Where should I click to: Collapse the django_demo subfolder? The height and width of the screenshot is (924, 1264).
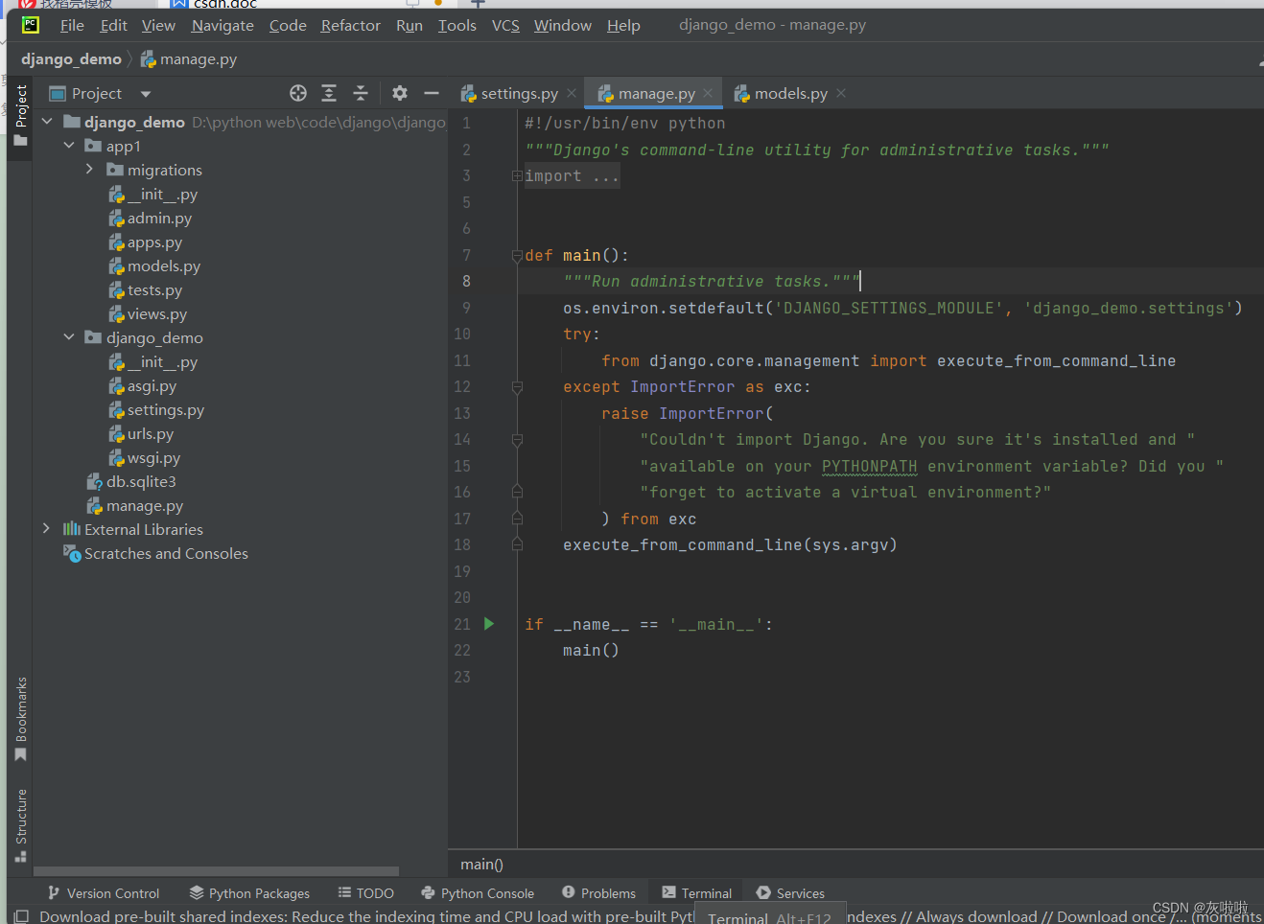coord(69,337)
